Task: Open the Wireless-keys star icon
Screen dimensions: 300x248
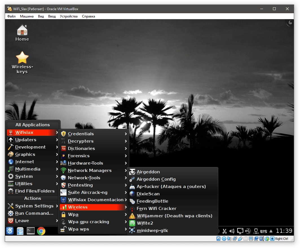Action: click(22, 63)
